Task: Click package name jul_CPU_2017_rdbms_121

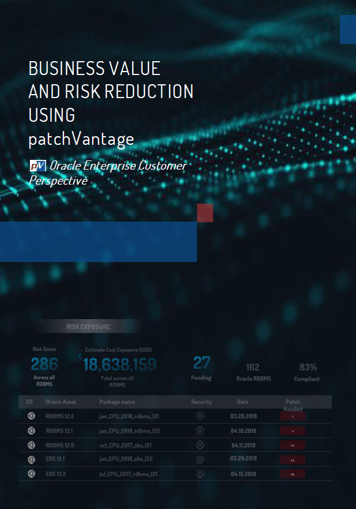Action: [x=128, y=474]
